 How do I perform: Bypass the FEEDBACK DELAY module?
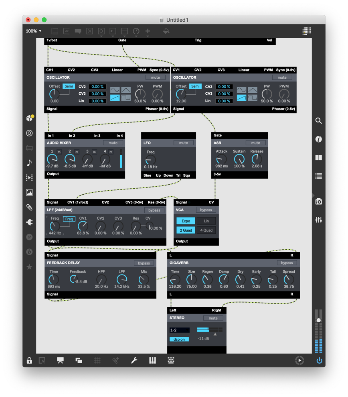[144, 263]
